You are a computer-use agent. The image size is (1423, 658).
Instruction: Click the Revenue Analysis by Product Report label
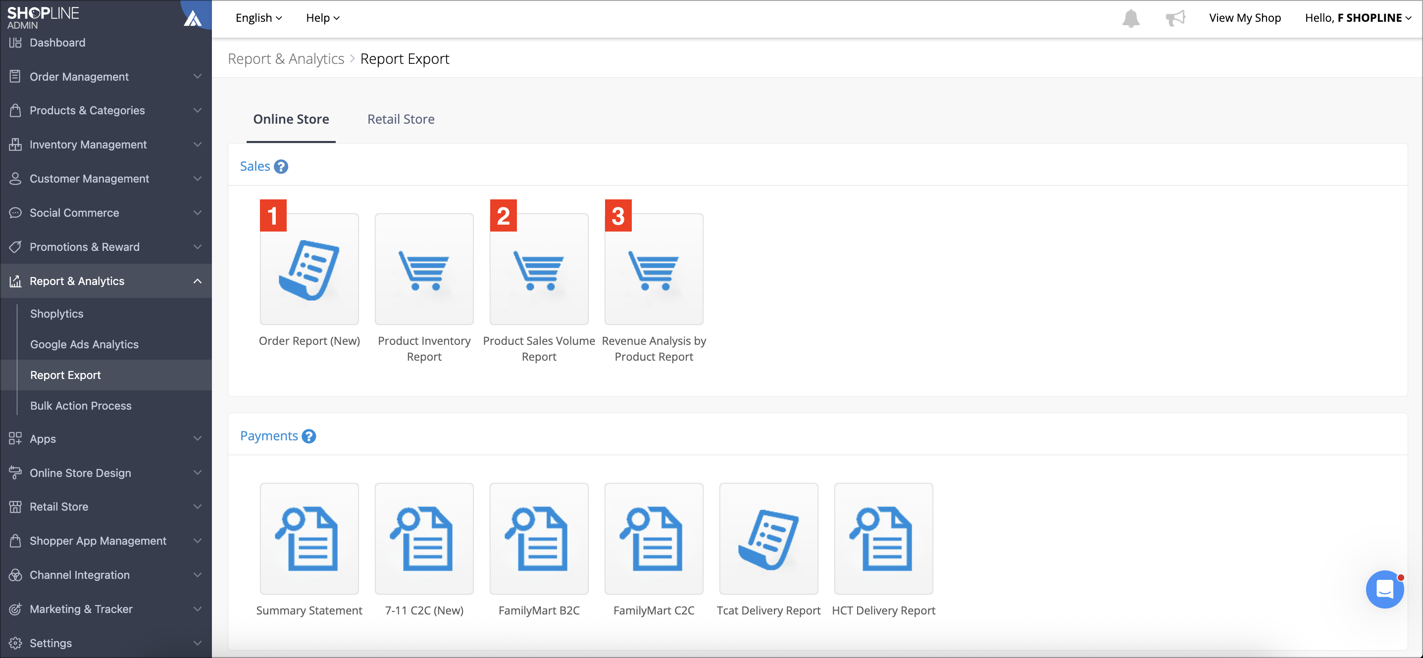pyautogui.click(x=654, y=349)
